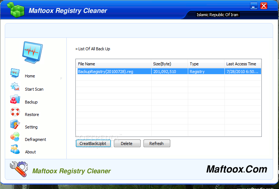Click the wrench and gear footer icon

(x=19, y=169)
